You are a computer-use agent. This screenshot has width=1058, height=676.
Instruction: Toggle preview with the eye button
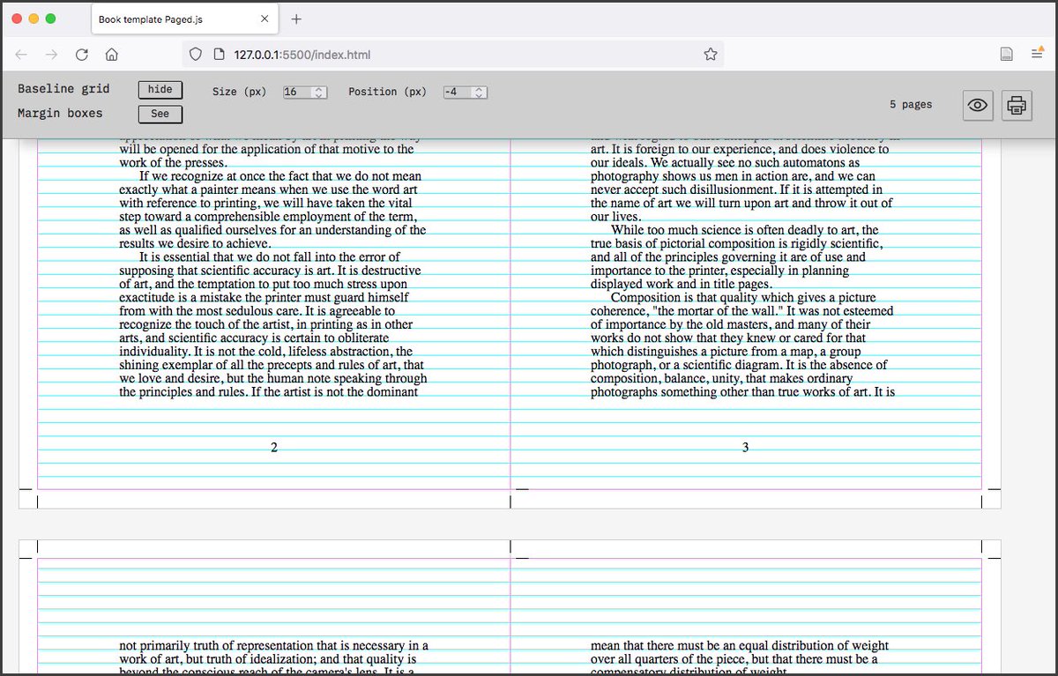coord(977,105)
